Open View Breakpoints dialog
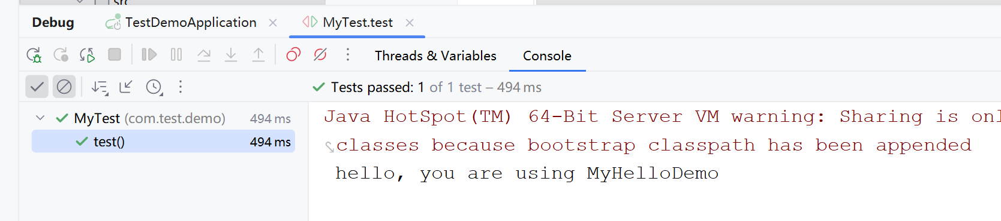The image size is (1001, 221). [x=293, y=55]
